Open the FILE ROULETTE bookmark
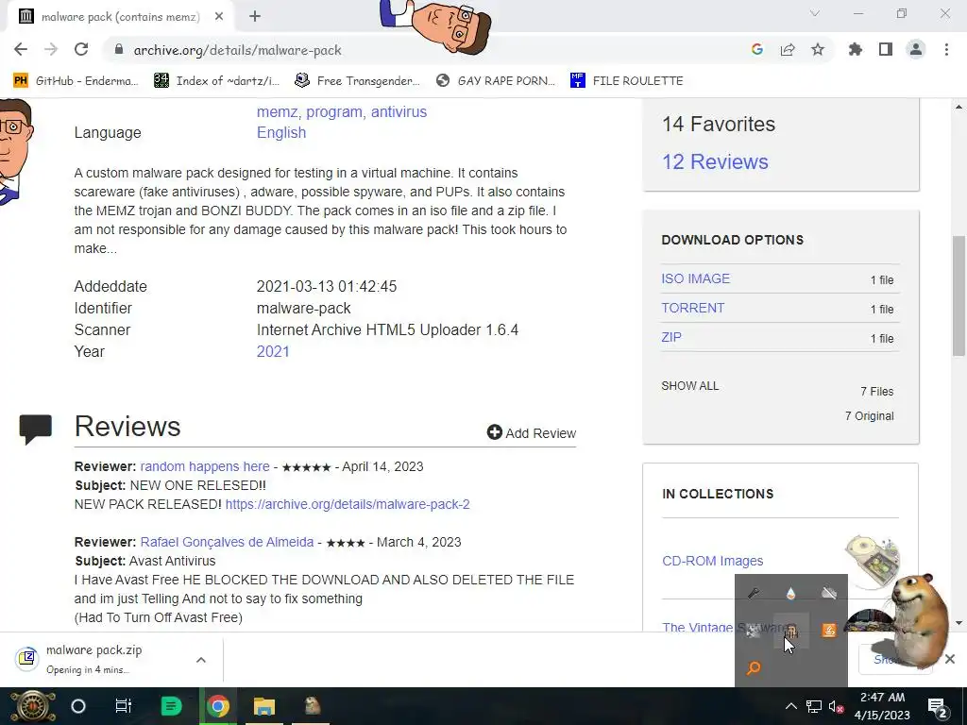967x725 pixels. pyautogui.click(x=627, y=81)
